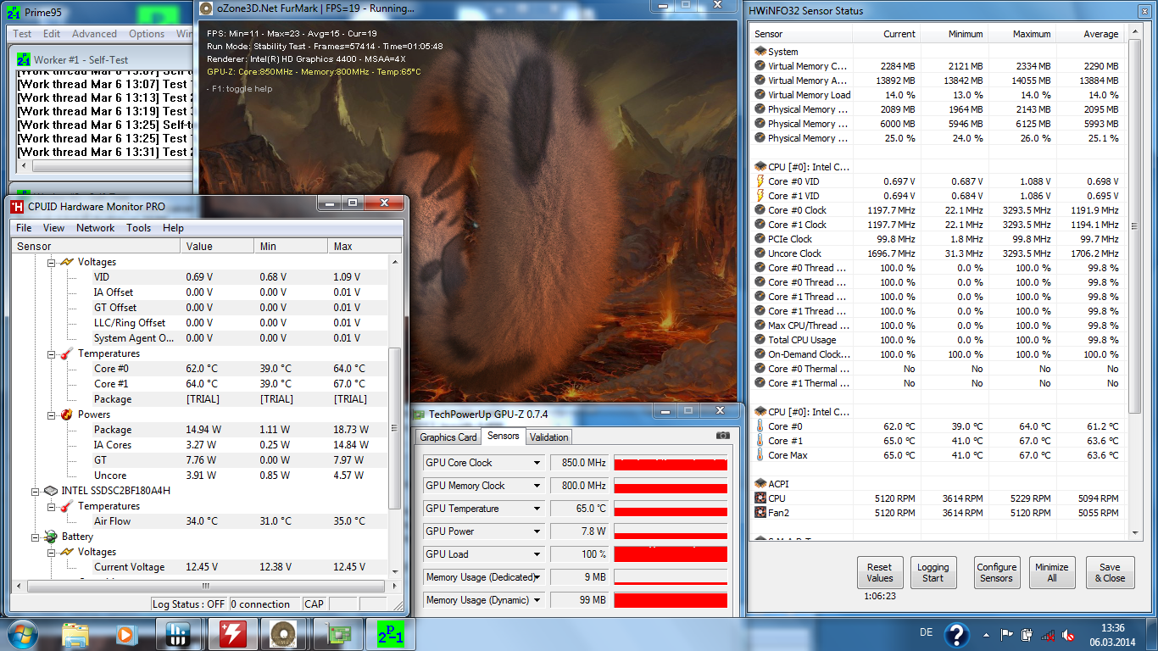Click the Logging Start button
Screen dimensions: 1158x651
coord(933,573)
